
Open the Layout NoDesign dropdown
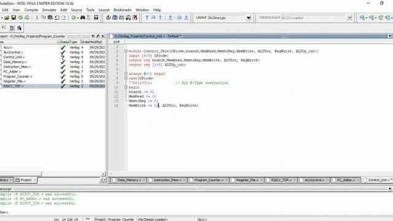pos(248,18)
